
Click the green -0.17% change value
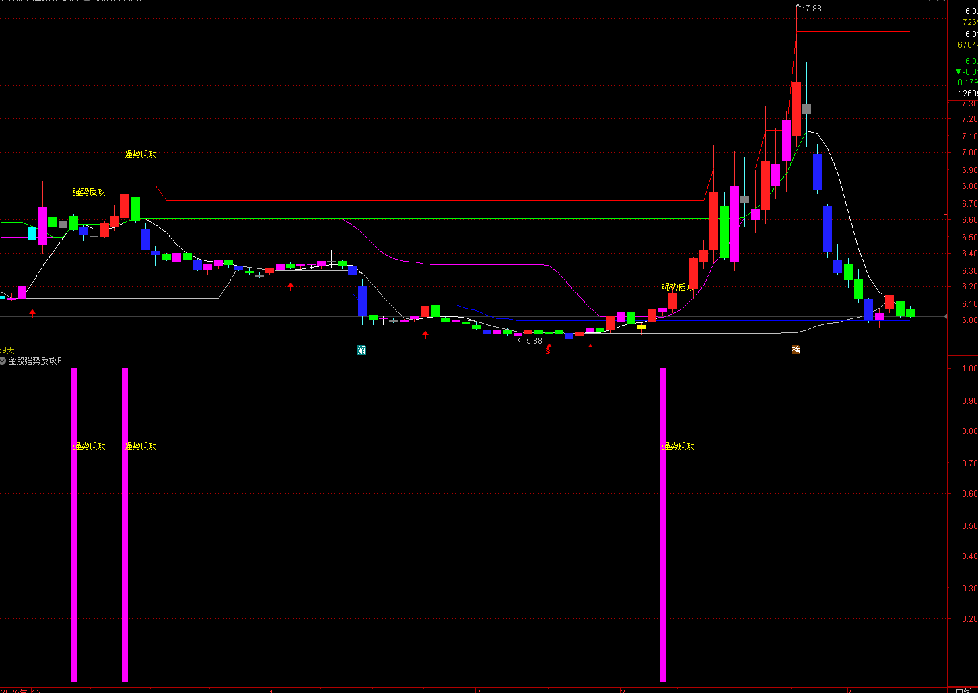tap(967, 83)
